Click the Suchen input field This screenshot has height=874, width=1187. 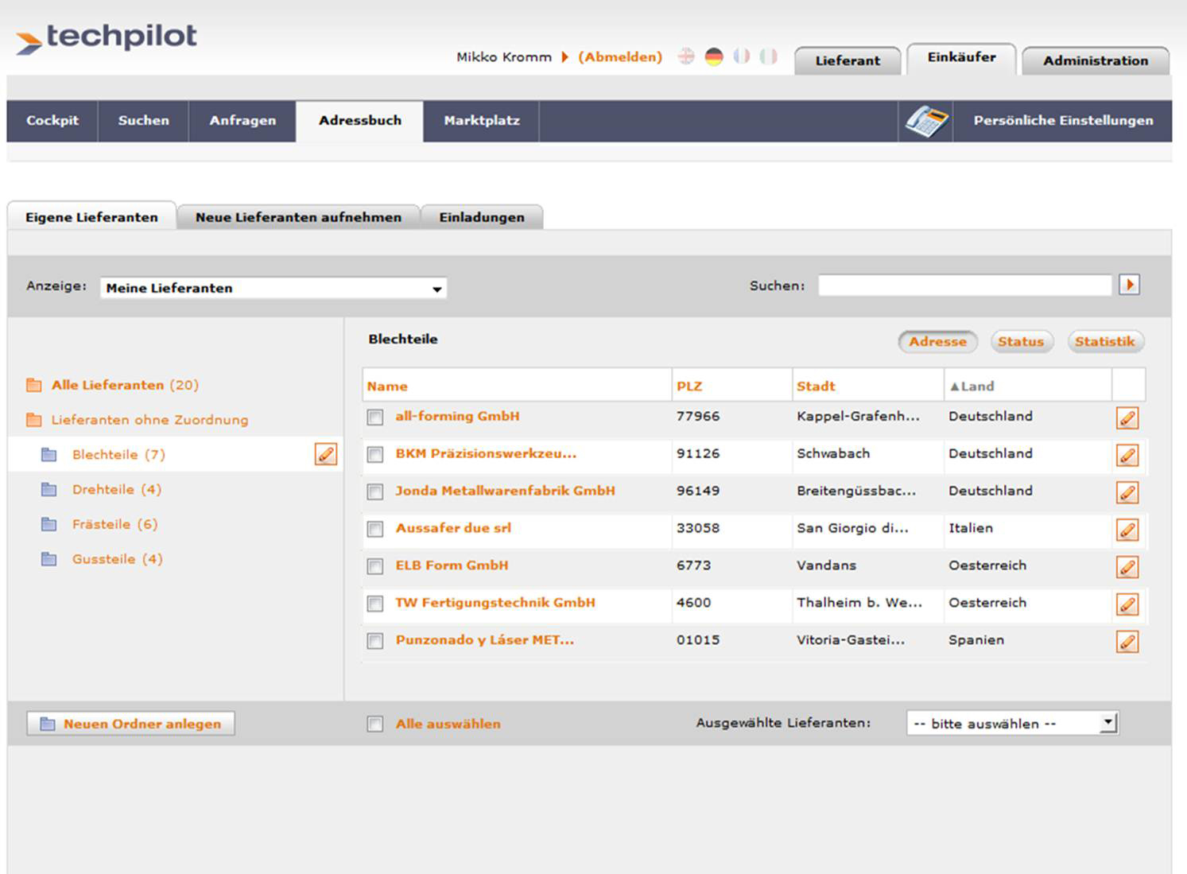[964, 285]
